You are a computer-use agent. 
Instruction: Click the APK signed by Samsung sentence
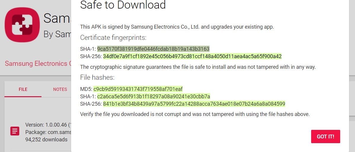tap(177, 27)
